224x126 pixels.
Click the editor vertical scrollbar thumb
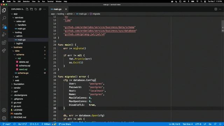[223, 27]
